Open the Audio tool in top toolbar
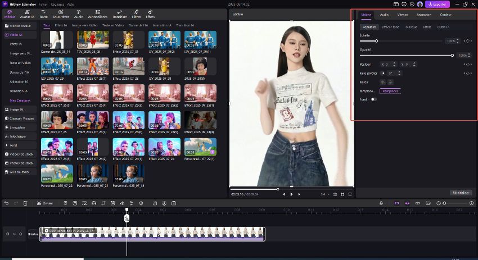478x260 pixels. coord(78,14)
